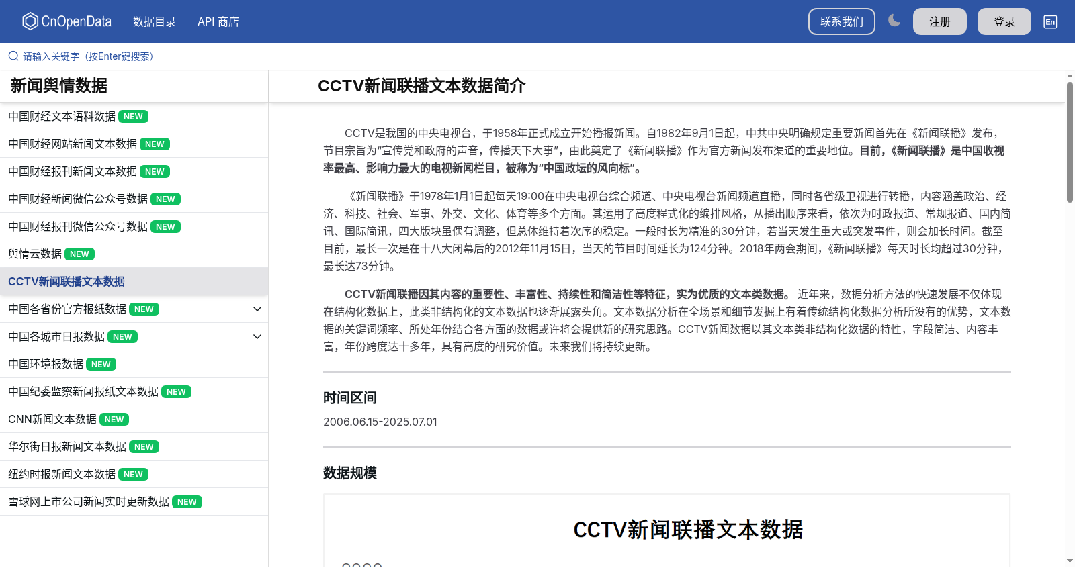
Task: Click NEW badge beside 中国环境报数据
Action: (101, 365)
